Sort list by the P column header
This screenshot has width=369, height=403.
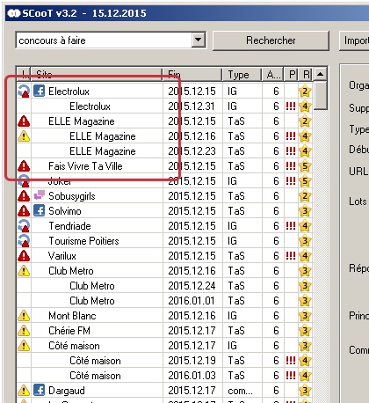tap(292, 75)
